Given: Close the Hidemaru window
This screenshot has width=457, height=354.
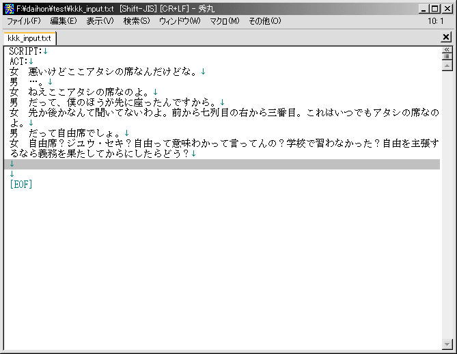Looking at the screenshot, I should pyautogui.click(x=447, y=9).
